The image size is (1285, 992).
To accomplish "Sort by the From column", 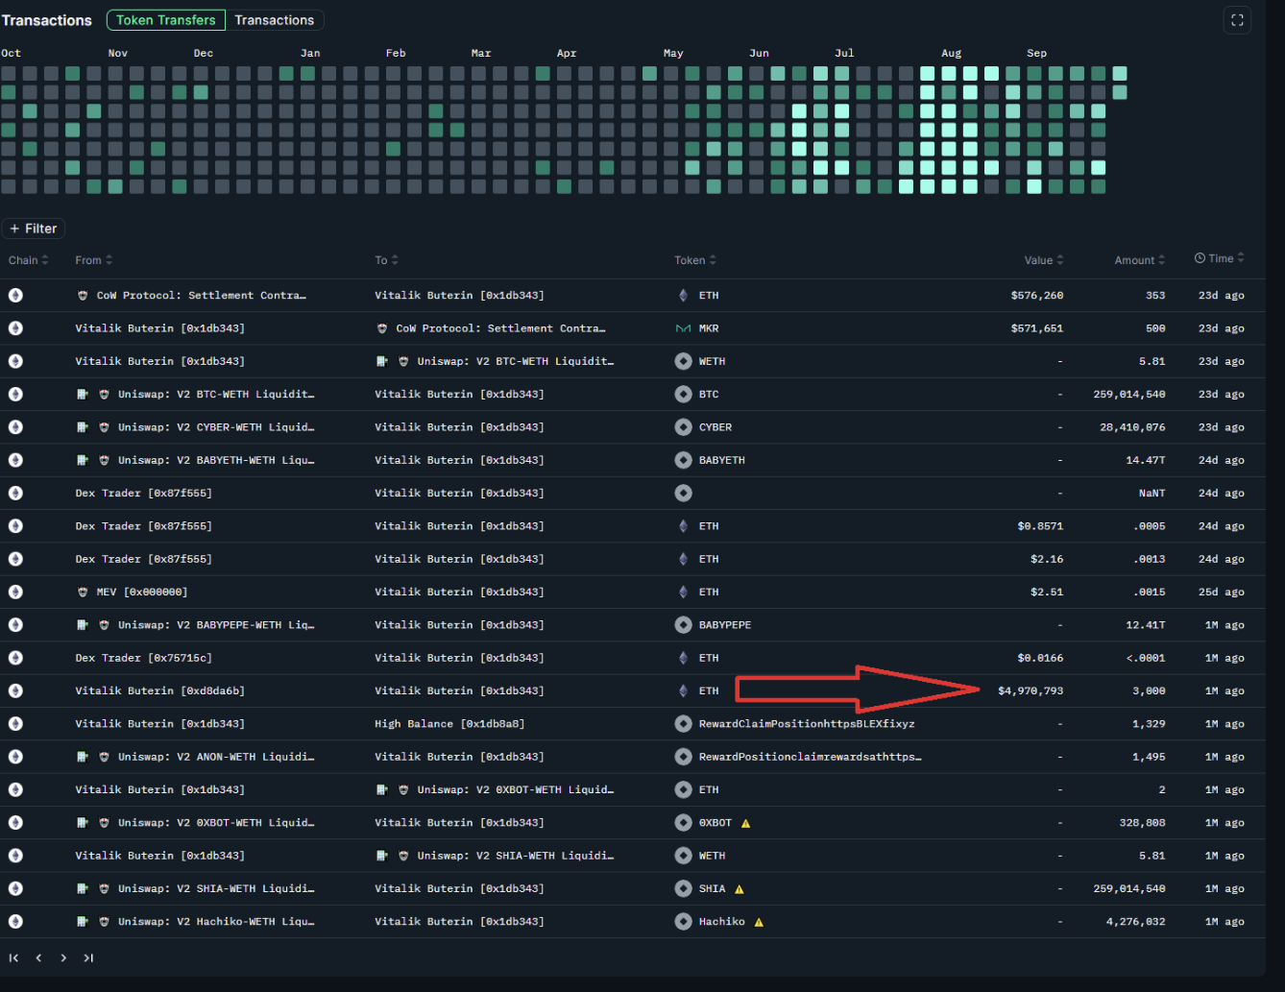I will click(x=94, y=260).
